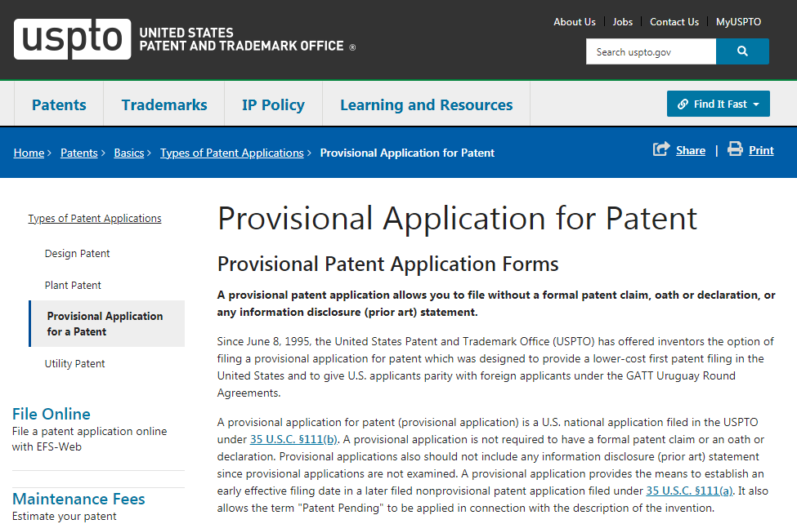Open the About Us link
Viewport: 797px width, 524px height.
(575, 22)
